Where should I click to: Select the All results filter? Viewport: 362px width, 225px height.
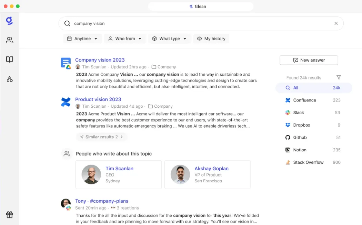(x=313, y=88)
